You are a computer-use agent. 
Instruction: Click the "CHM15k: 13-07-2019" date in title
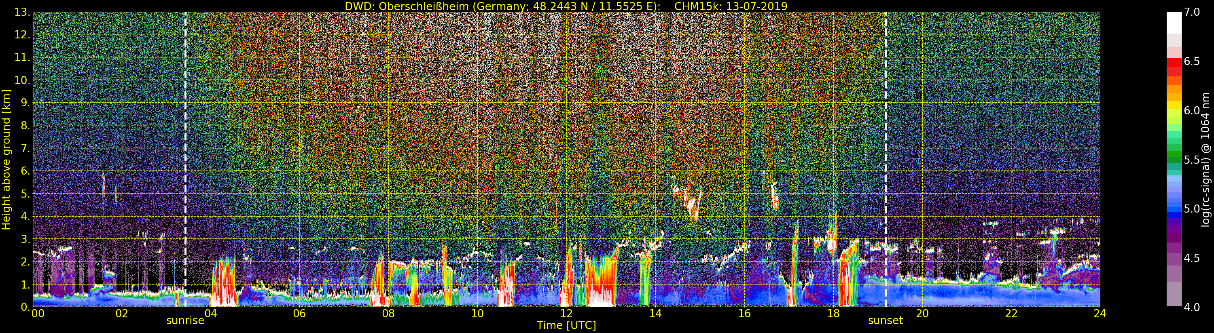(731, 6)
